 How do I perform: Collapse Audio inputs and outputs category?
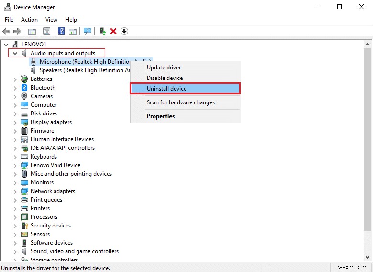[x=15, y=53]
